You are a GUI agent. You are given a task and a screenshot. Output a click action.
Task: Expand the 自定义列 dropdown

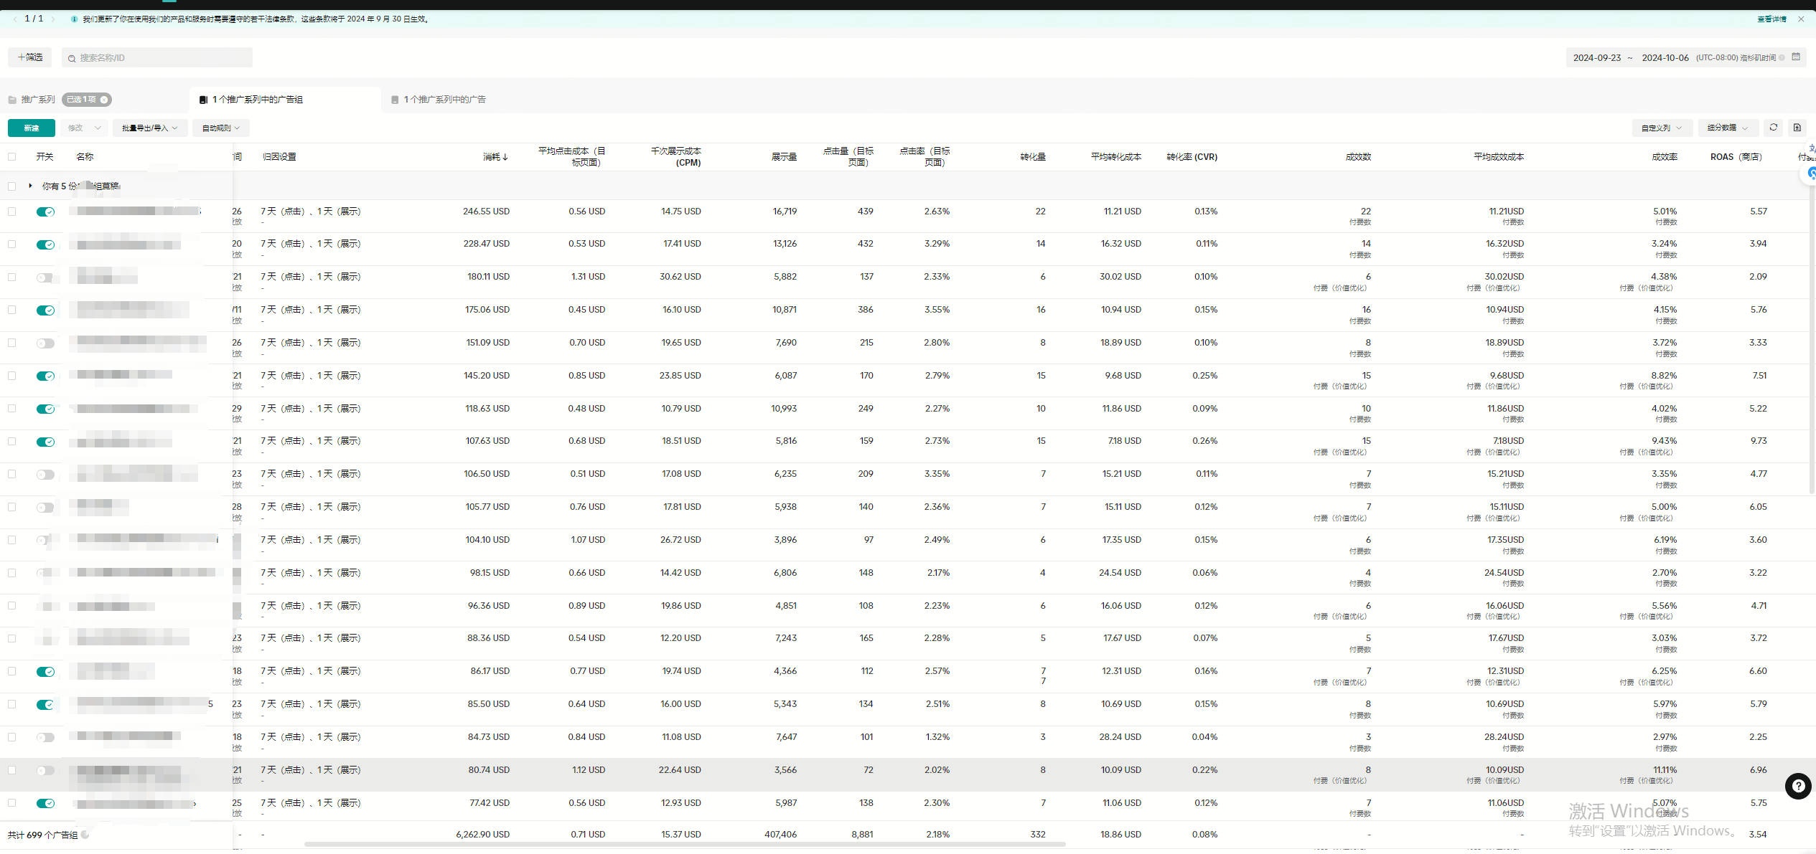click(x=1661, y=128)
